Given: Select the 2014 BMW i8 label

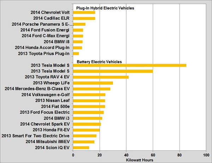Looking at the screenshot, I should pyautogui.click(x=57, y=42).
